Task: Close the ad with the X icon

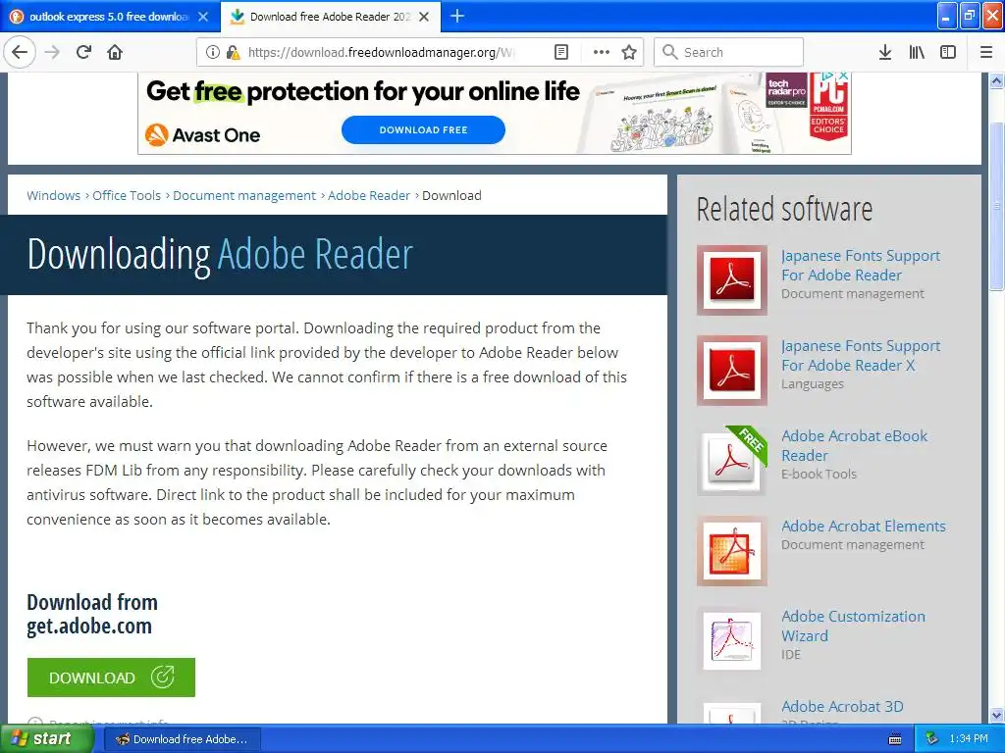Action: click(844, 76)
